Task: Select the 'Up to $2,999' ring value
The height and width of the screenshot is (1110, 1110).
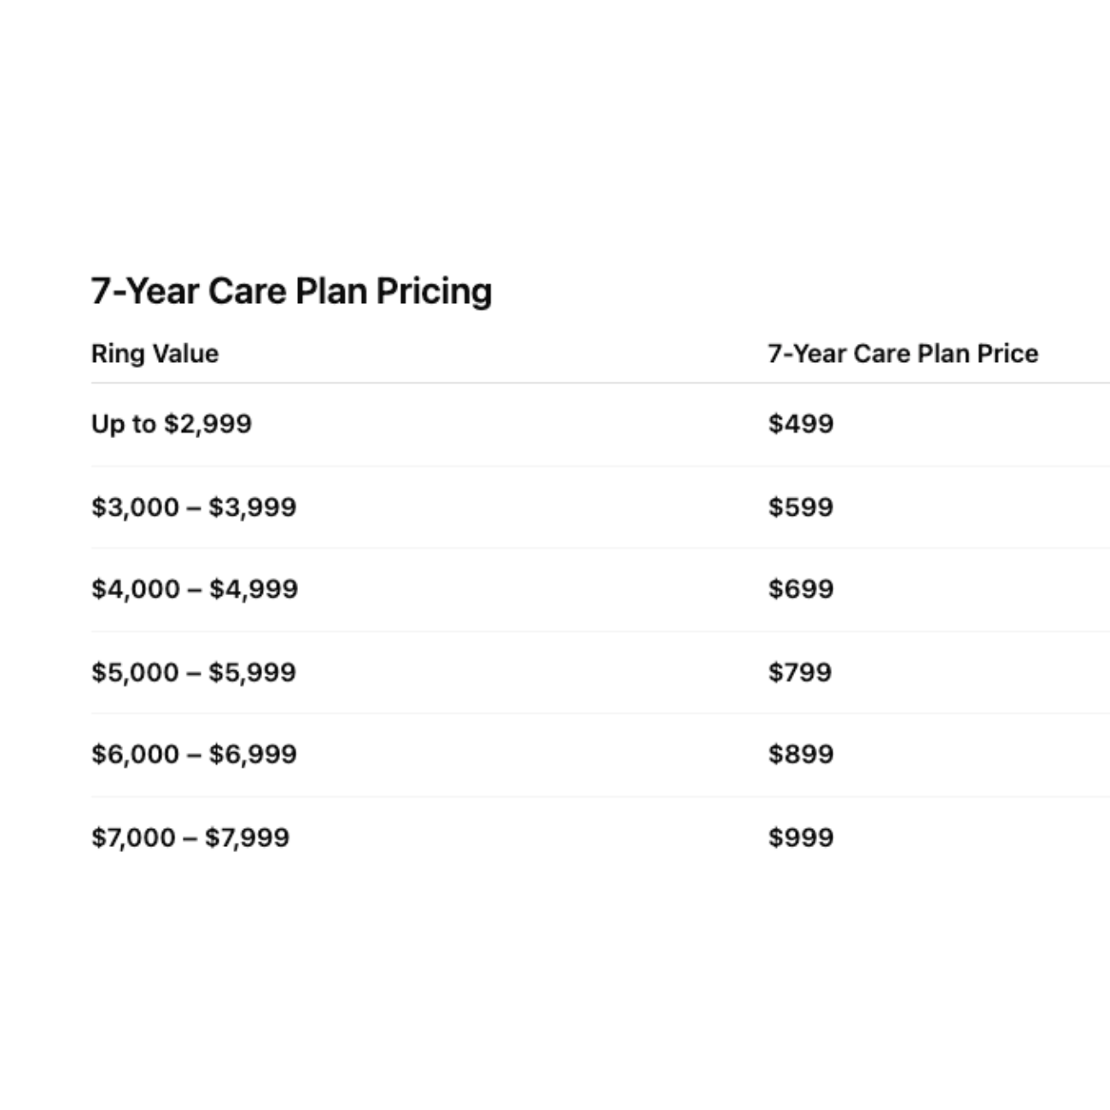Action: click(x=171, y=424)
